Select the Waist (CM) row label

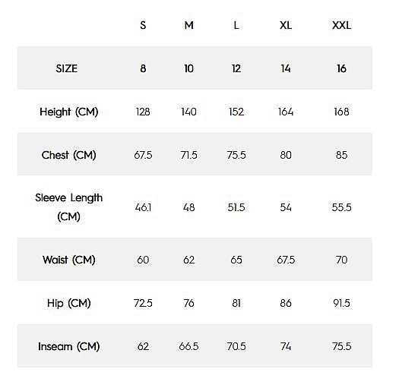(69, 260)
